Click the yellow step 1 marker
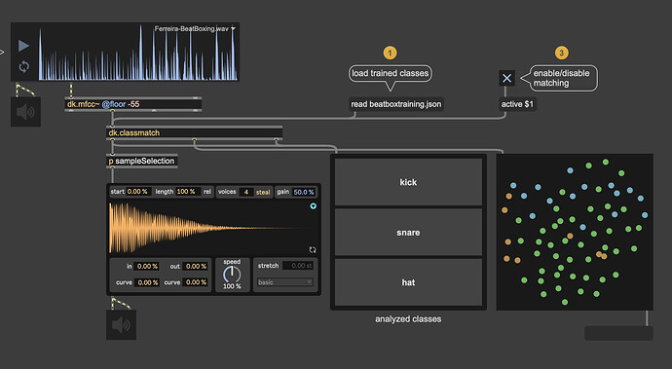This screenshot has height=369, width=672. (390, 53)
